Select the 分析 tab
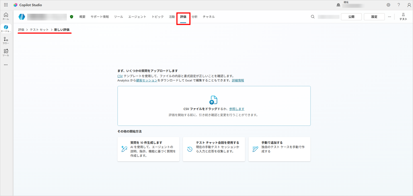413x196 pixels. [x=195, y=17]
